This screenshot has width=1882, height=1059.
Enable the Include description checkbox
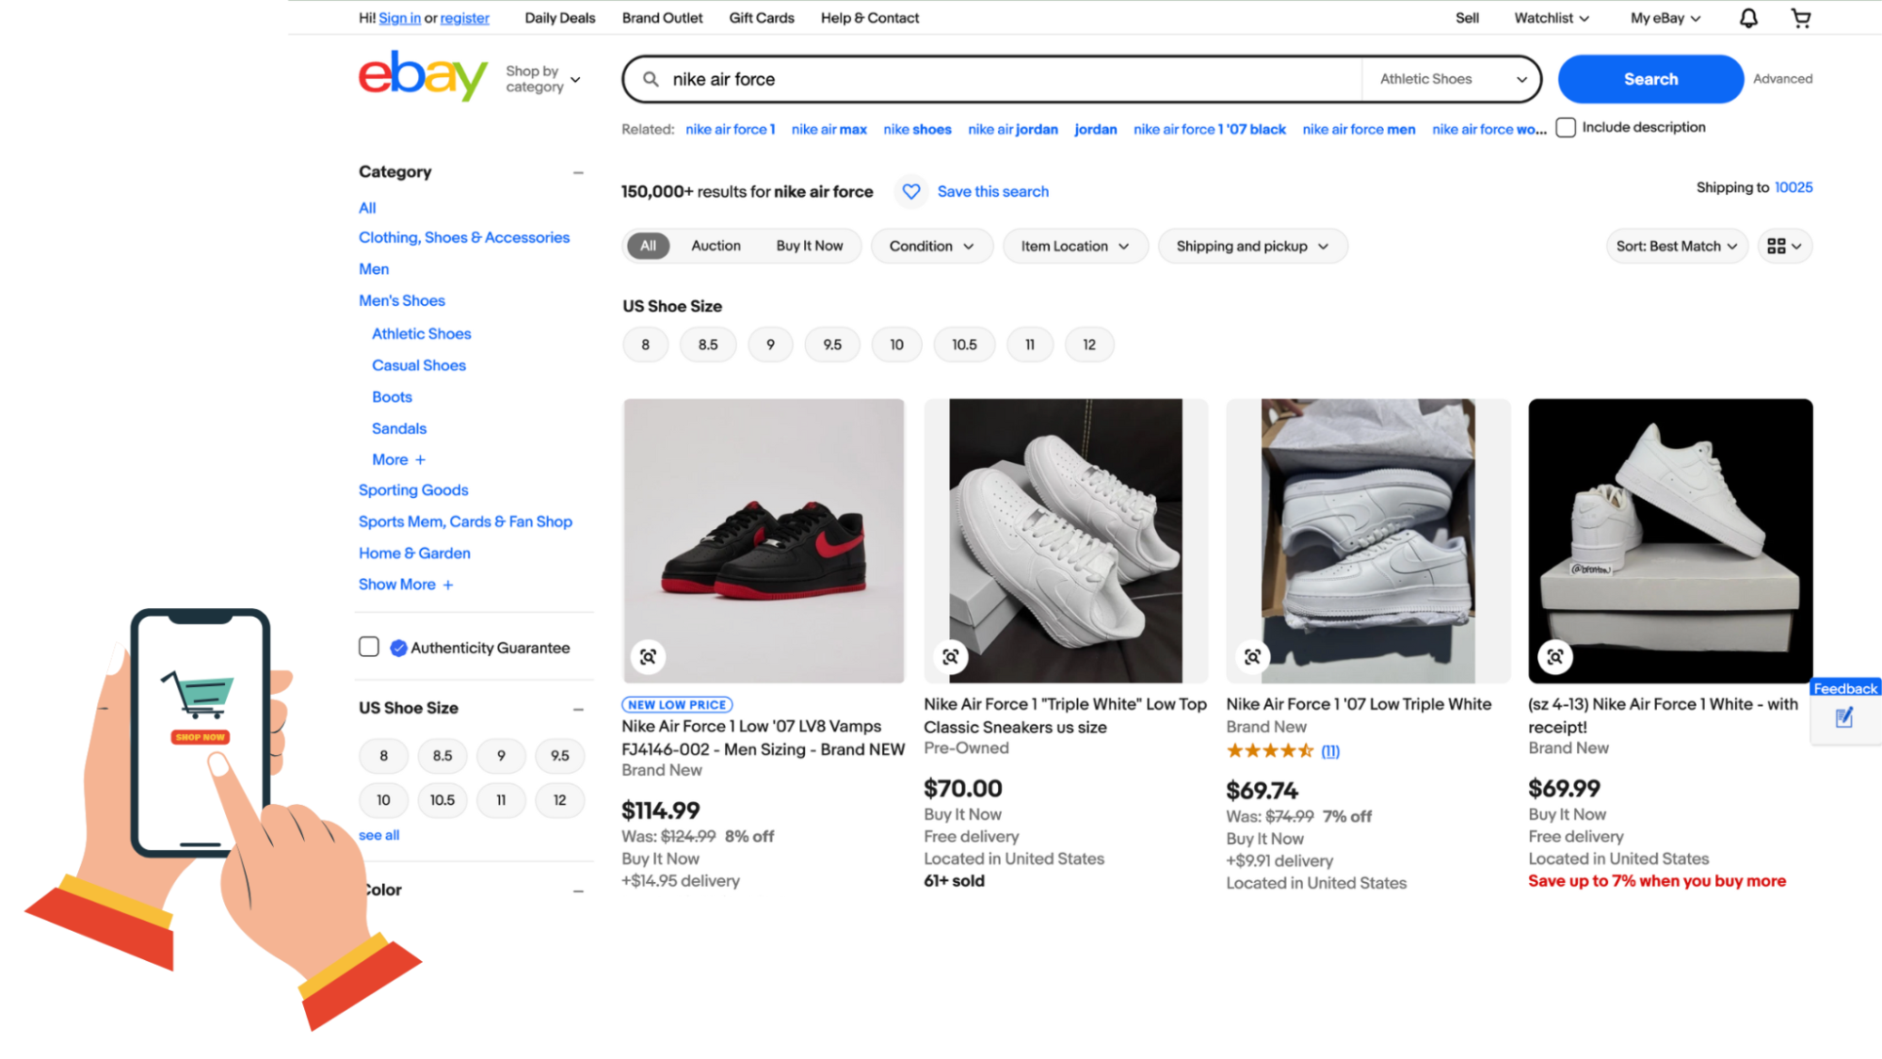[1566, 128]
